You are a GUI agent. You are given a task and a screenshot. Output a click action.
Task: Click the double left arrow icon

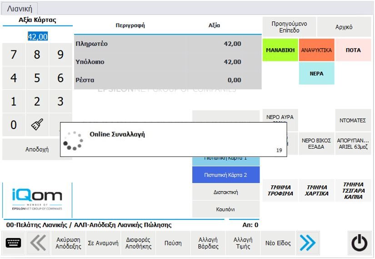coord(38,243)
